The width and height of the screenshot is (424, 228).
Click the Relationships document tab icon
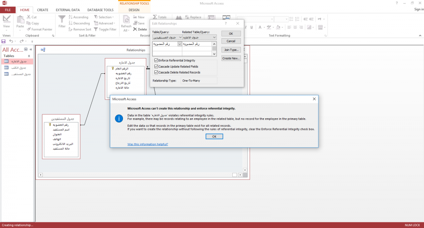click(x=43, y=50)
